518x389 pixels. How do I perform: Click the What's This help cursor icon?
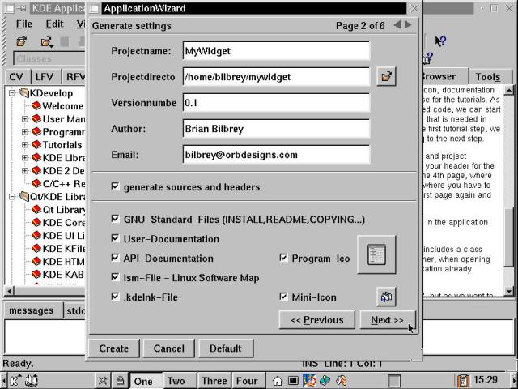coord(440,41)
